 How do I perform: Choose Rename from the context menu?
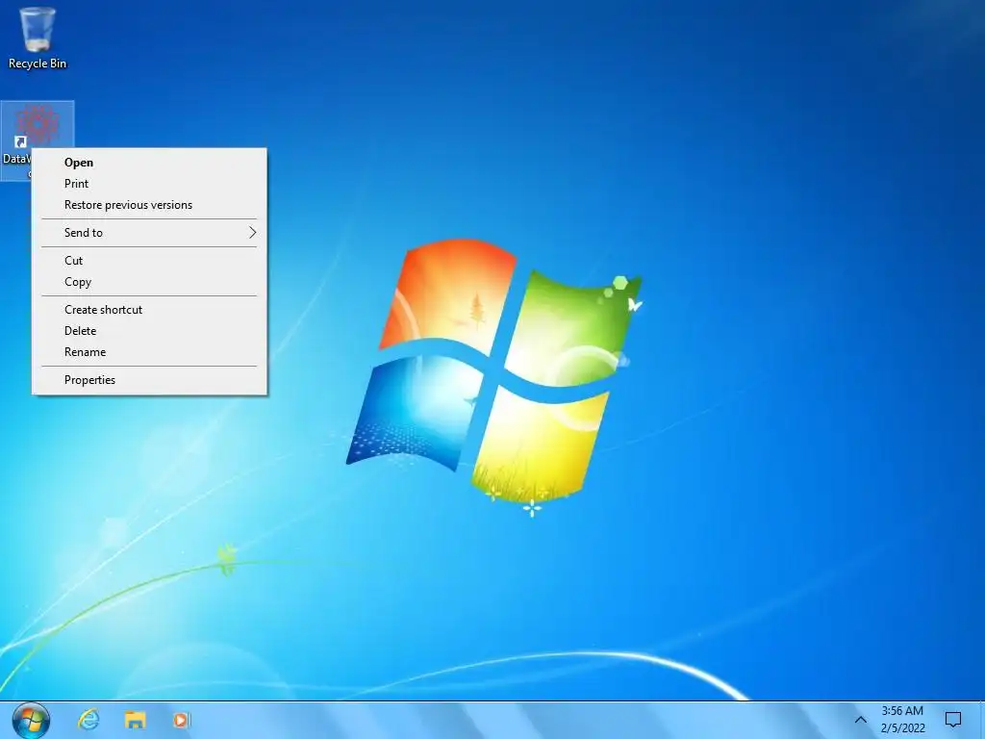149,352
